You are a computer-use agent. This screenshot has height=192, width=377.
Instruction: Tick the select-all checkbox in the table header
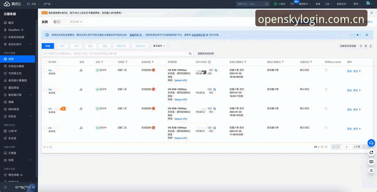(x=45, y=62)
